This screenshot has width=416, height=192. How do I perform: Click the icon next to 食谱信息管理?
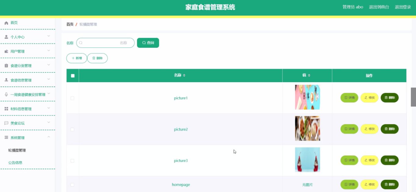[6, 80]
